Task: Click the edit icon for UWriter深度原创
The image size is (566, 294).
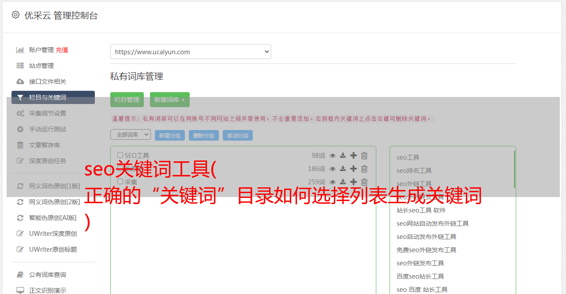Action: point(20,234)
